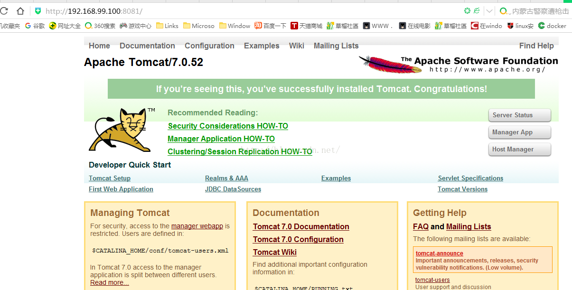Click the Apache Tomcat/7.0.52 heading
The width and height of the screenshot is (572, 290).
pos(143,62)
